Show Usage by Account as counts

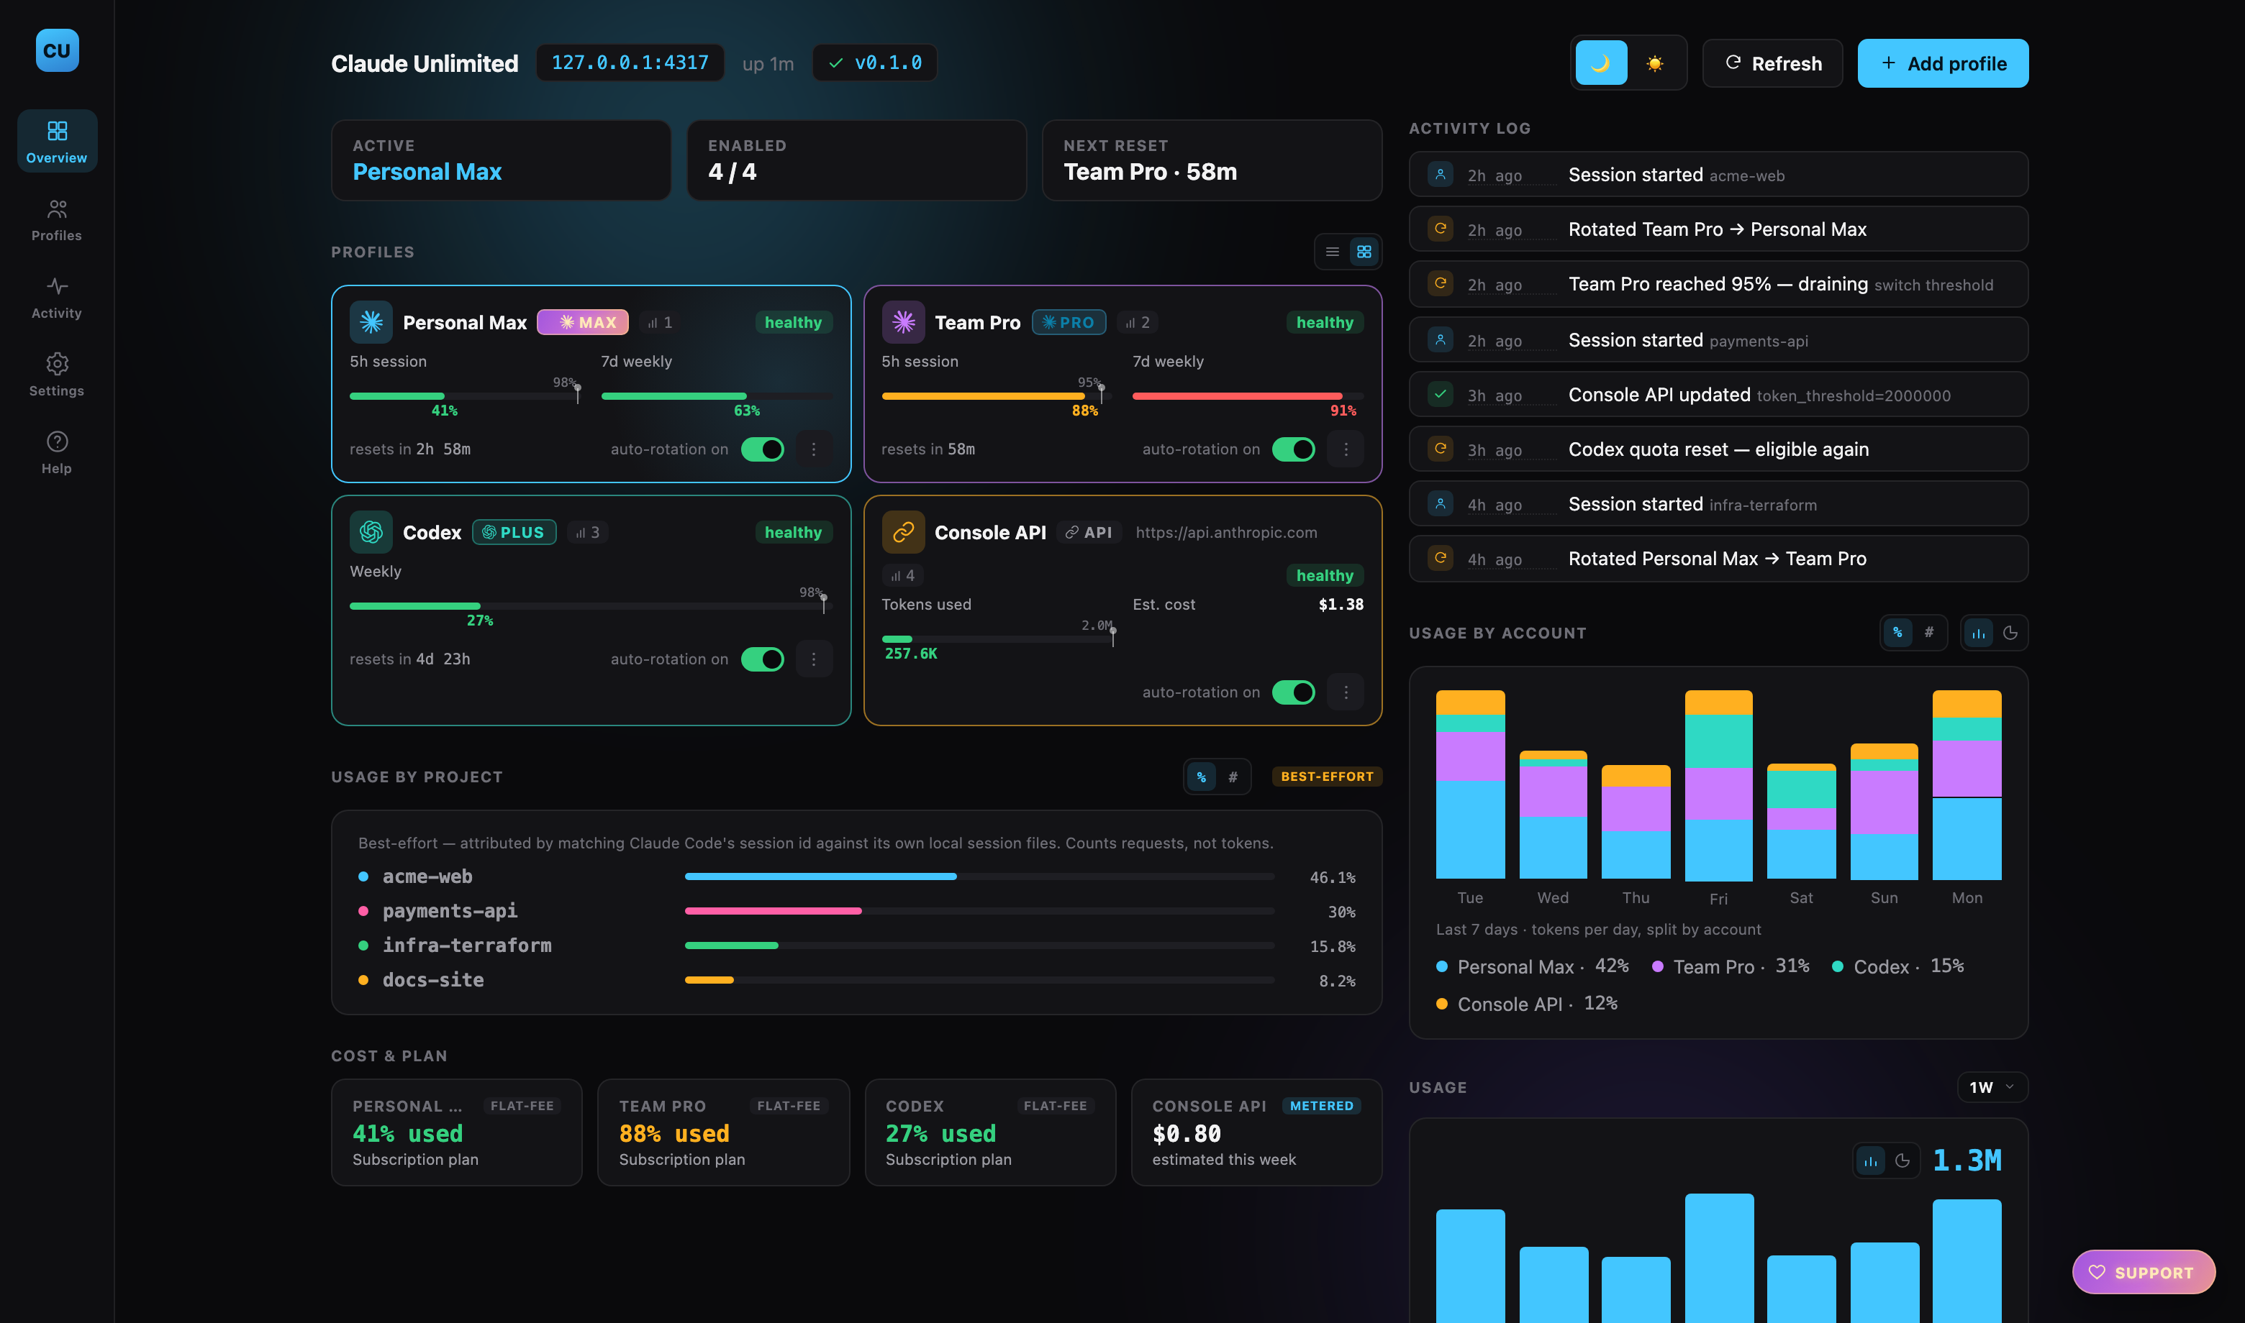click(1928, 632)
